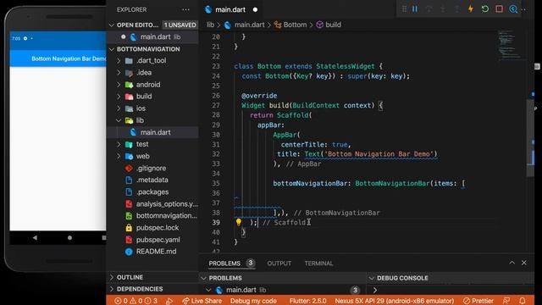This screenshot has height=305, width=542.
Task: Click the errors and warnings count in status bar
Action: 135,301
